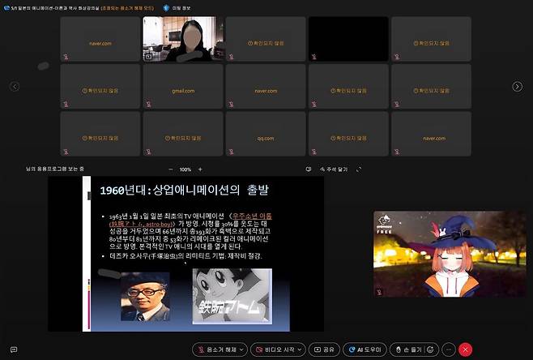533x360 pixels.
Task: Click the application viewing status text
Action: coord(55,169)
